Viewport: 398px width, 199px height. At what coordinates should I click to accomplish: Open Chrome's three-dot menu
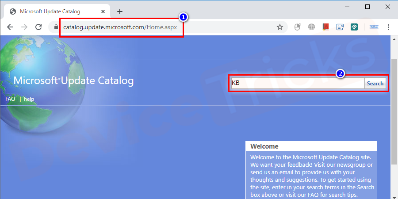click(388, 27)
